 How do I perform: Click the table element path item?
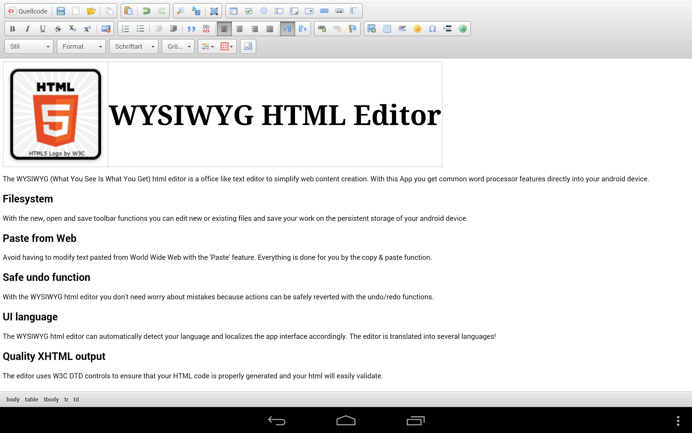pos(31,399)
